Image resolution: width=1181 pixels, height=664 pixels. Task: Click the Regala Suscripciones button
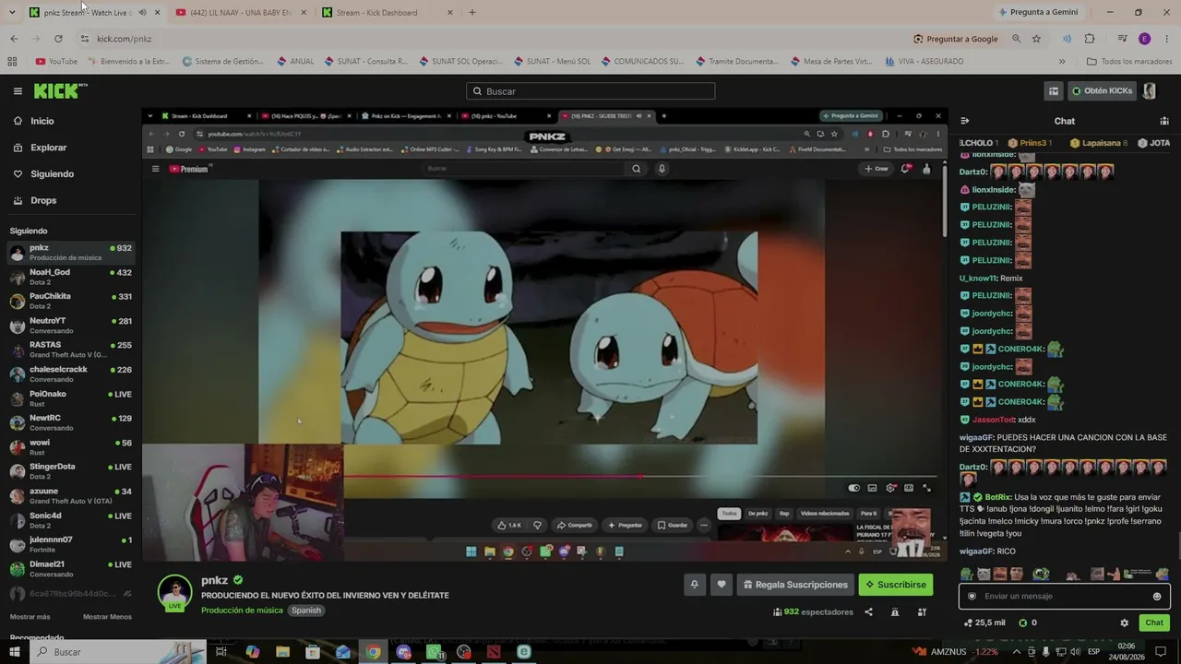794,585
